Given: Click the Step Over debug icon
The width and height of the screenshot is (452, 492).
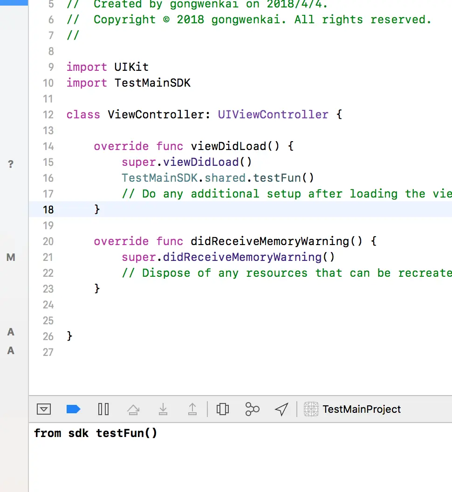Looking at the screenshot, I should pos(133,410).
